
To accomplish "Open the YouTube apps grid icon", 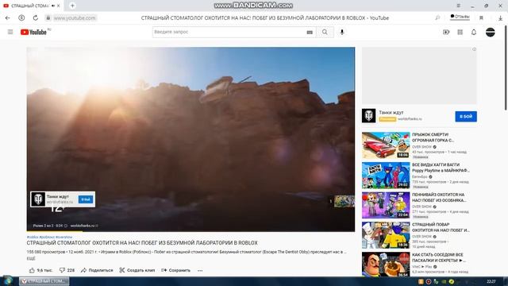I will (460, 32).
